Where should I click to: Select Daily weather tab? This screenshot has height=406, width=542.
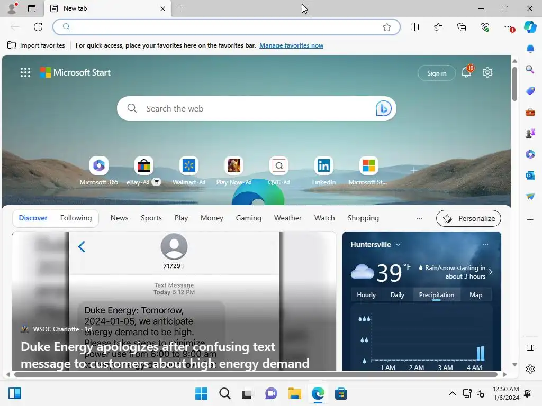point(397,295)
